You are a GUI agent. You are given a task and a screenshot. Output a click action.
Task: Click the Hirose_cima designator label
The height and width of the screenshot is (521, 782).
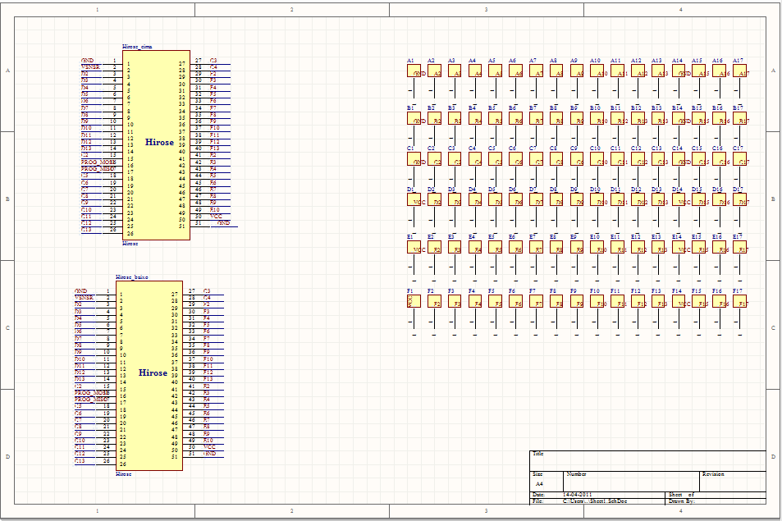coord(137,47)
